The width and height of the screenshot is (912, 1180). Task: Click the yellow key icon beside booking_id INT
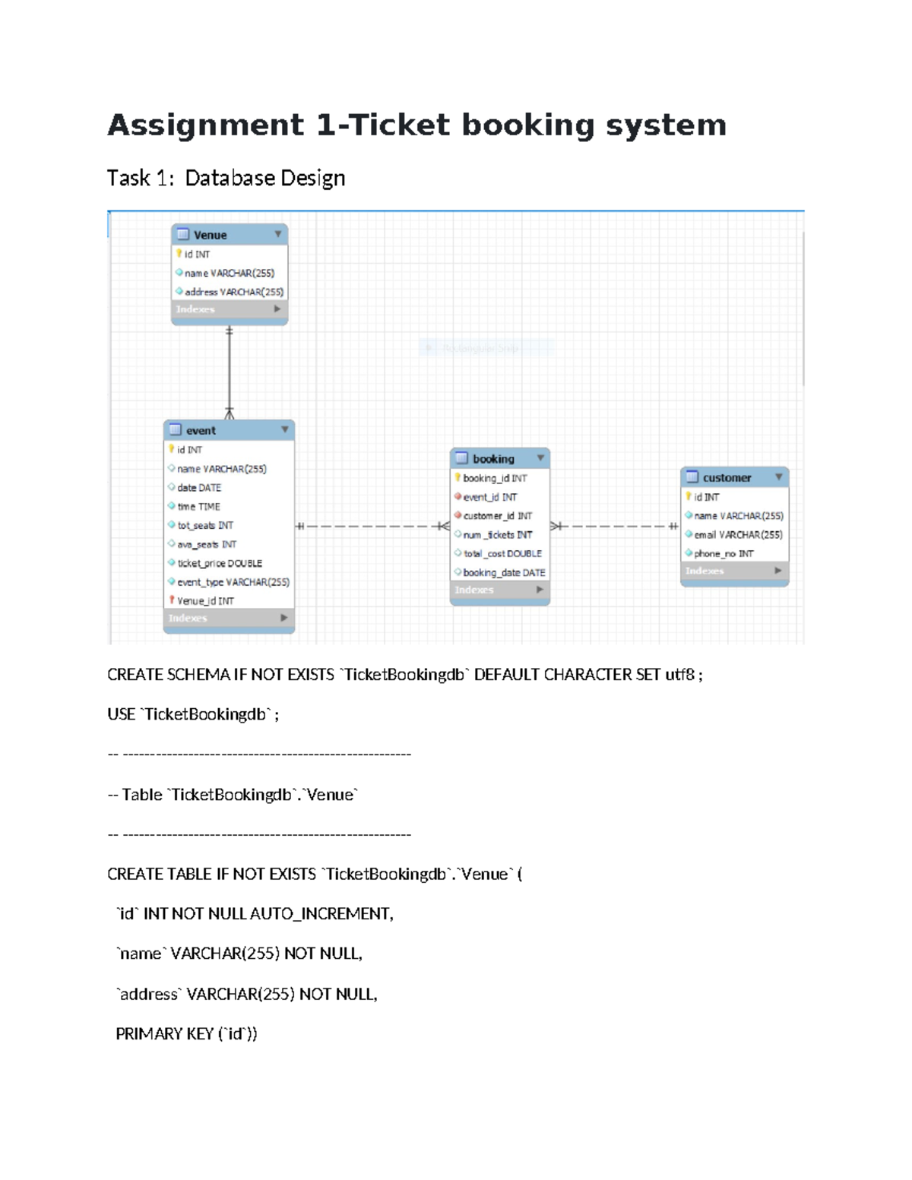pyautogui.click(x=458, y=477)
